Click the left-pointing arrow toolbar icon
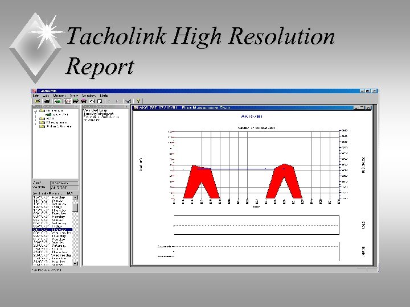 click(x=92, y=101)
